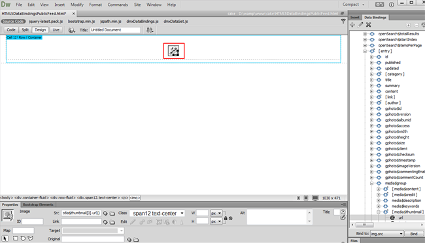Switch to Split view mode
This screenshot has width=425, height=243.
(x=25, y=30)
